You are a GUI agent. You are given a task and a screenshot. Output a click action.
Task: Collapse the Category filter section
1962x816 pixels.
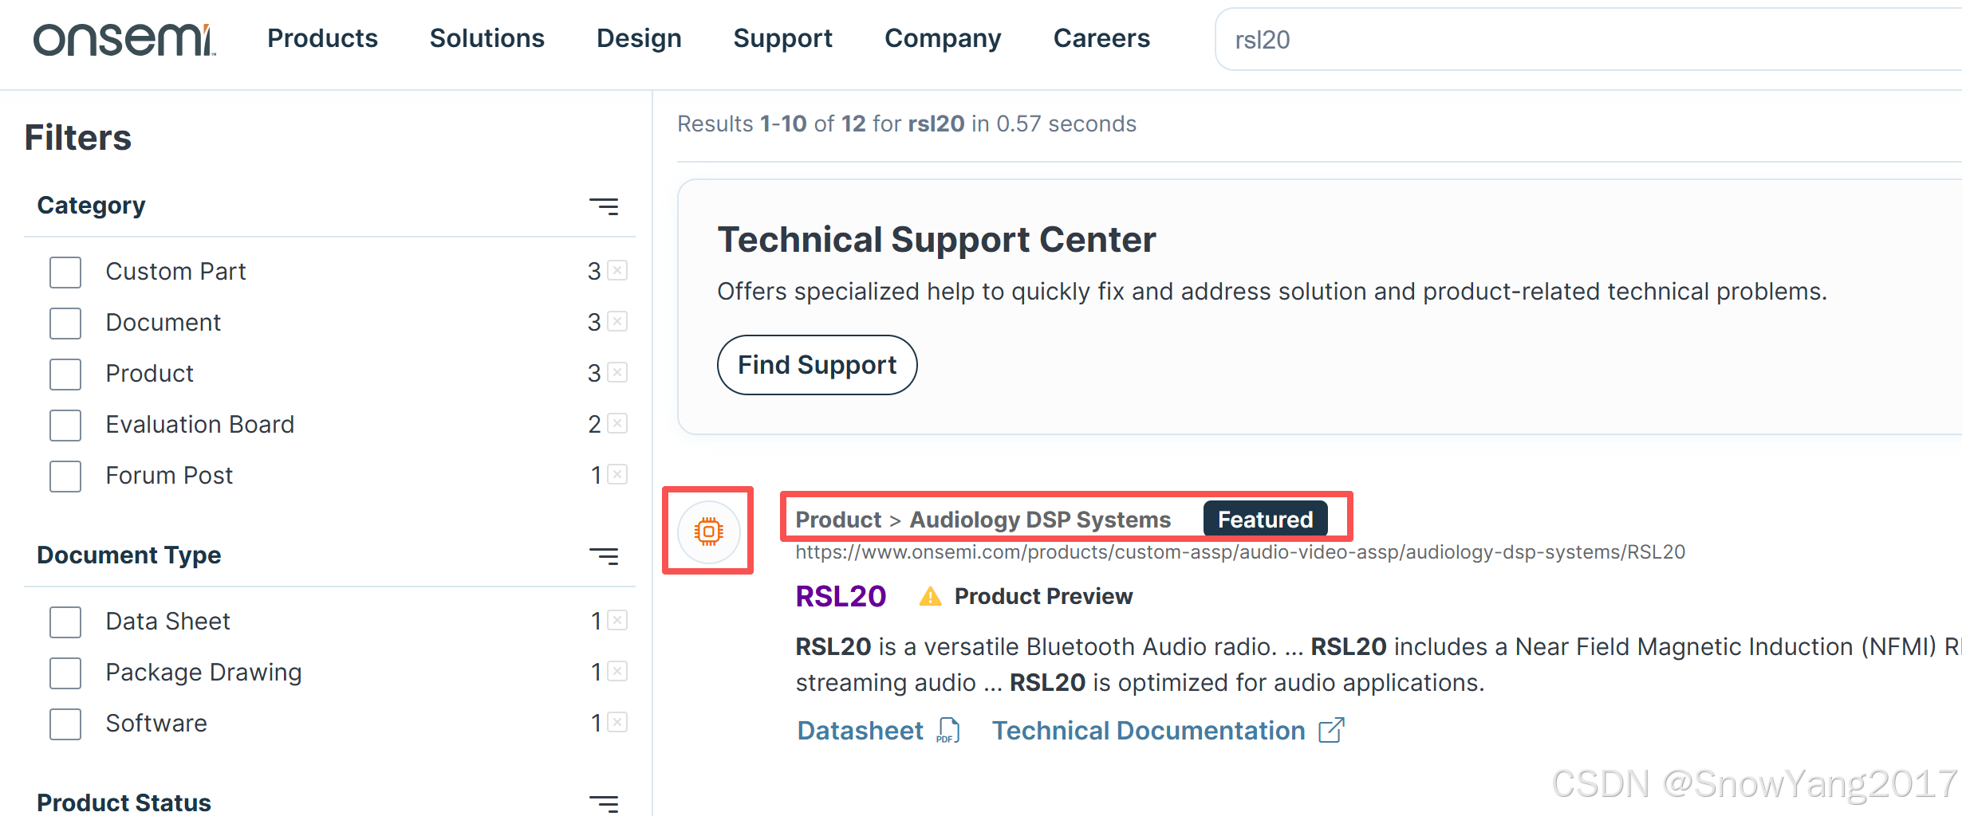coord(604,206)
